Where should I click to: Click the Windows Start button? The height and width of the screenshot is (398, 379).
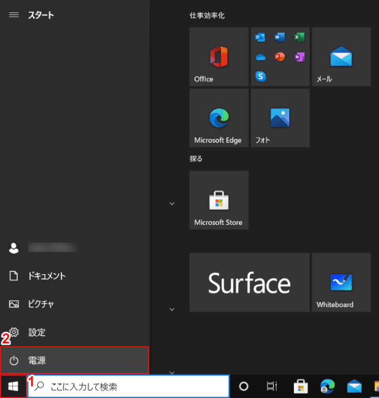tap(13, 387)
